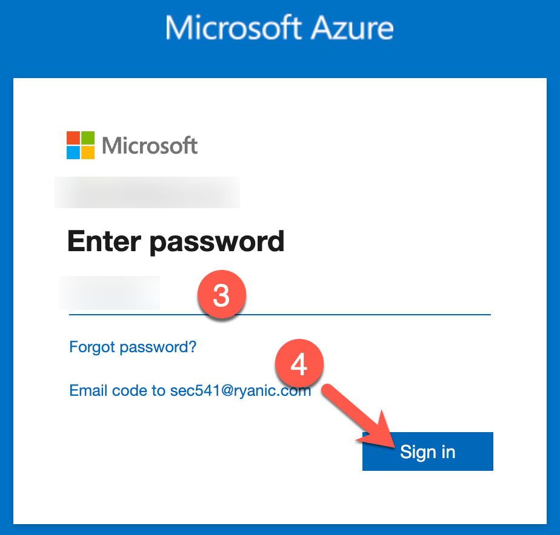Click the blue square of Microsoft logo
This screenshot has width=560, height=535.
(x=73, y=153)
